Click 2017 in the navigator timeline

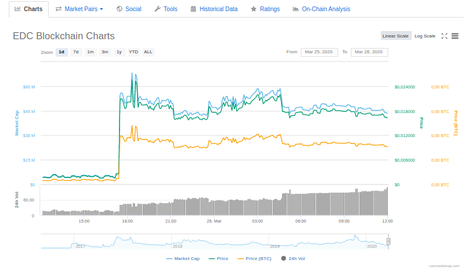80,246
